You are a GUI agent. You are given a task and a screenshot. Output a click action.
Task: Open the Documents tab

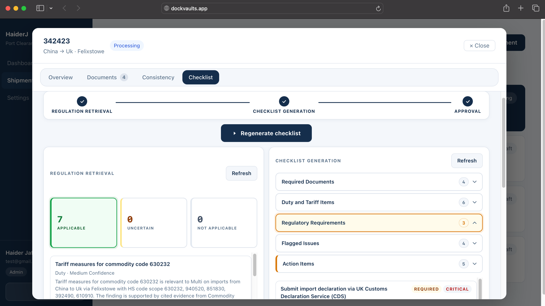point(107,77)
